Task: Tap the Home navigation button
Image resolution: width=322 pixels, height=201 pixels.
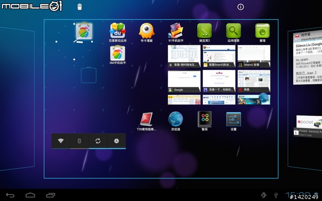Action: 30,195
